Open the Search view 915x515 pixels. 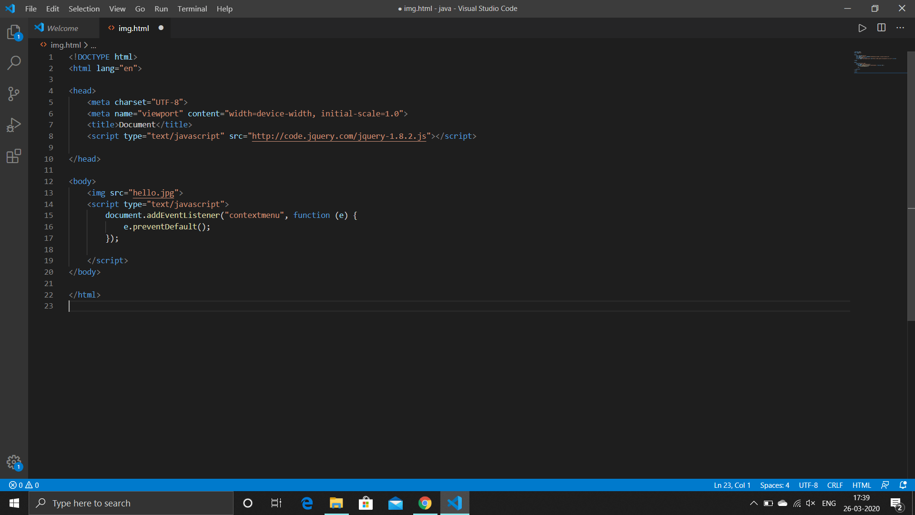[x=14, y=62]
